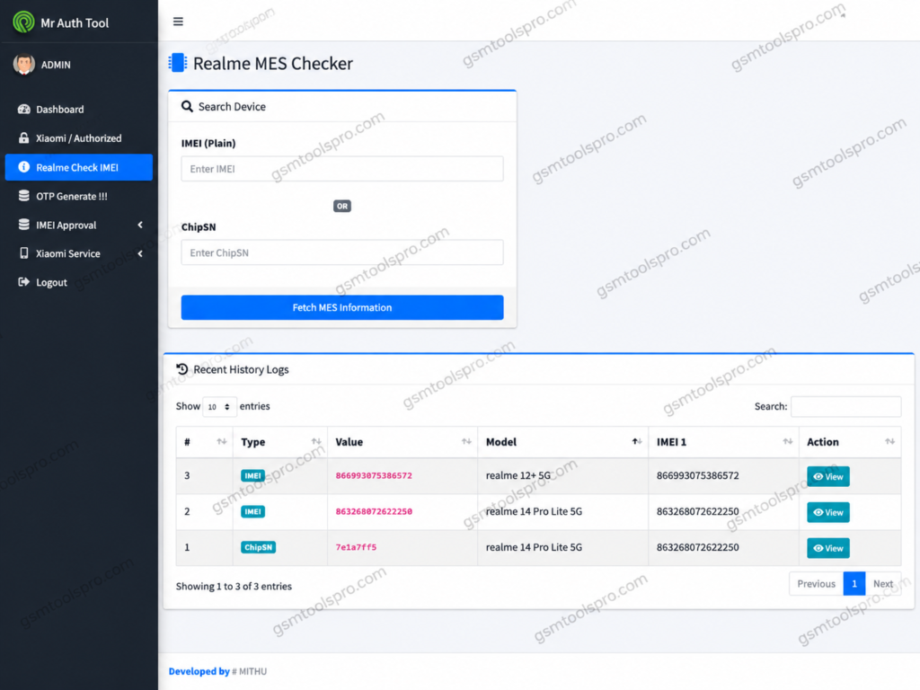Viewport: 920px width, 690px height.
Task: Select page 1 in pagination
Action: click(854, 584)
